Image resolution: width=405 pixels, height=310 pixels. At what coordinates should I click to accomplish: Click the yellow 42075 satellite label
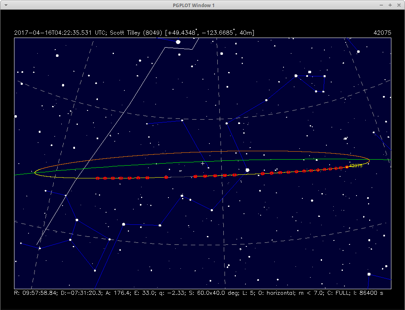(356, 166)
